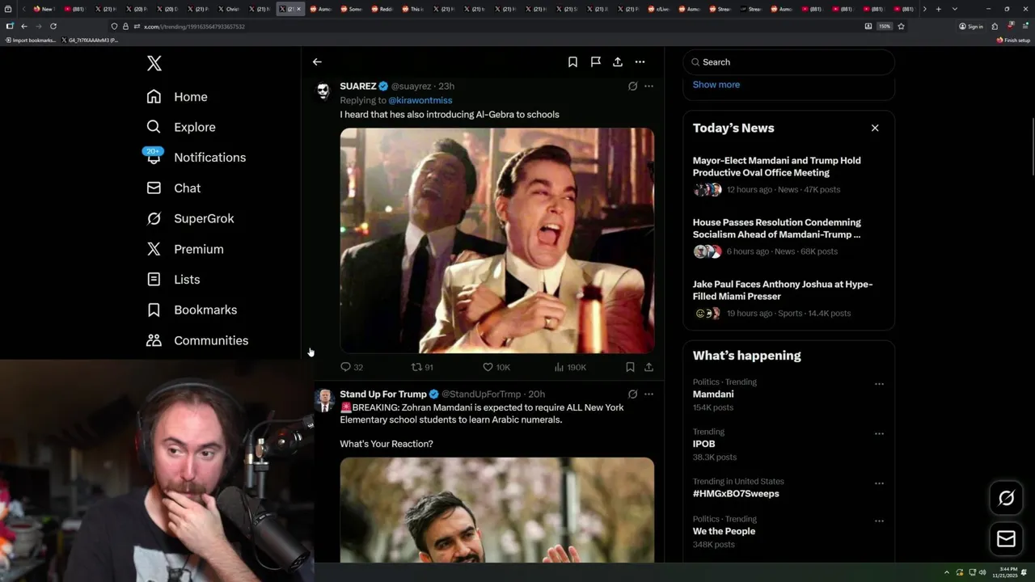
Task: Open the laughing meme image
Action: point(497,240)
